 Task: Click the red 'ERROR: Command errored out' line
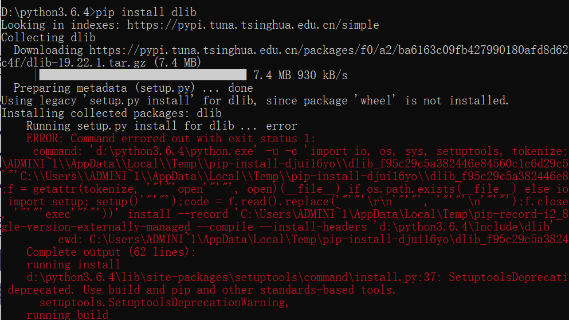tap(171, 138)
